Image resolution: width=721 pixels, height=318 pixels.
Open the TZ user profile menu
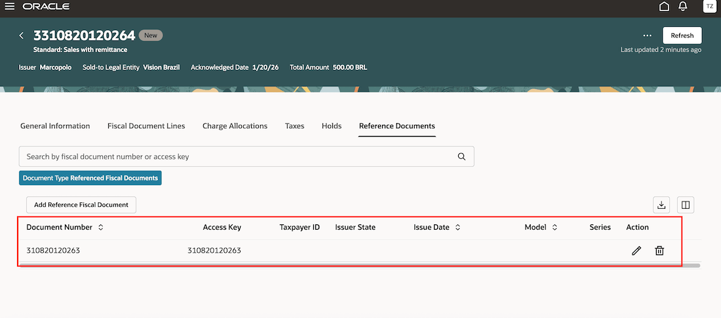[709, 7]
